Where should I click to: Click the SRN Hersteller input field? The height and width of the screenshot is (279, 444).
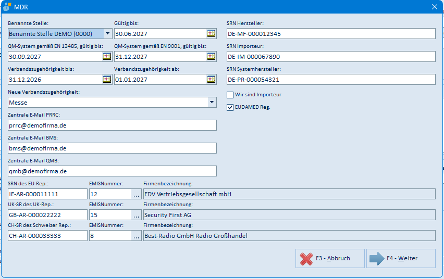[x=331, y=34]
